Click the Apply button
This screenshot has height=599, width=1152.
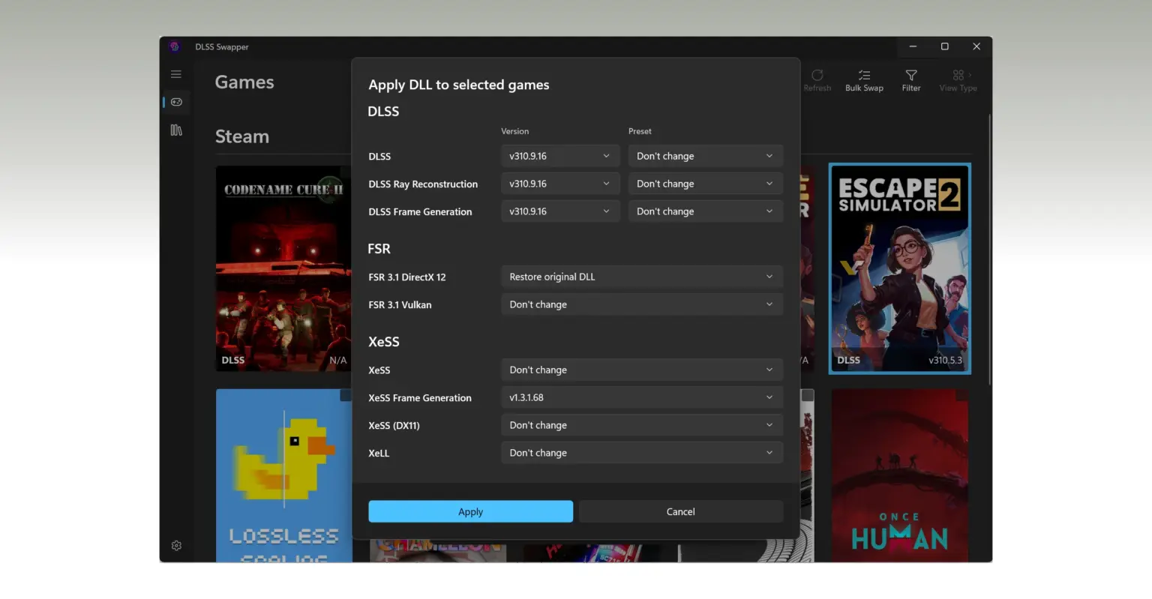click(470, 511)
